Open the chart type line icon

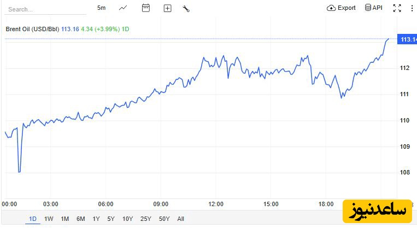point(123,8)
